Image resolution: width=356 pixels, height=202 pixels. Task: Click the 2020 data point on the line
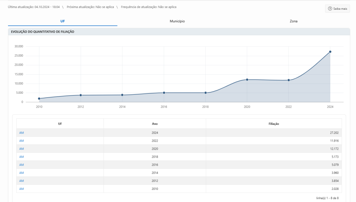tap(247, 79)
